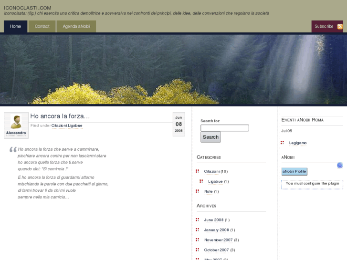Viewport: 347px width, 260px height.
Task: Click quote line "sempre nella mia camicia"
Action: (x=43, y=197)
